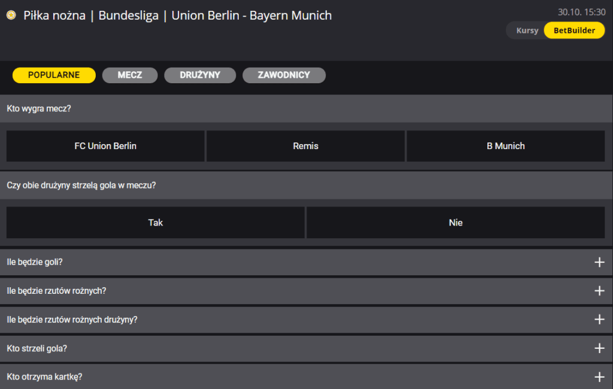613x389 pixels.
Task: Switch to the BetBuilder view
Action: 574,31
